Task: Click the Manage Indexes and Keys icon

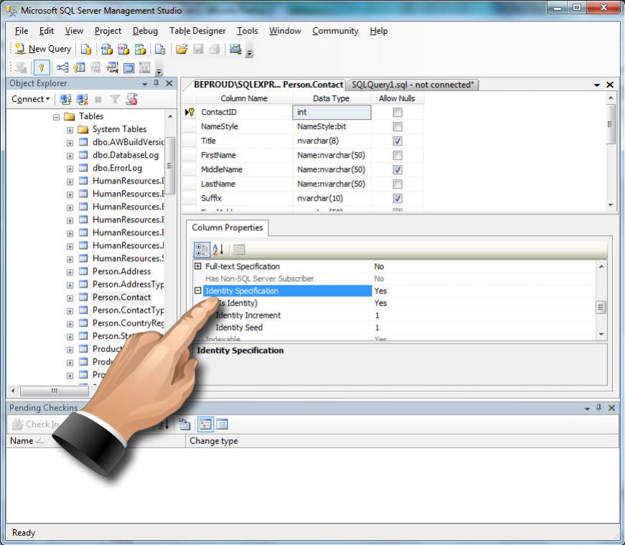Action: [79, 67]
